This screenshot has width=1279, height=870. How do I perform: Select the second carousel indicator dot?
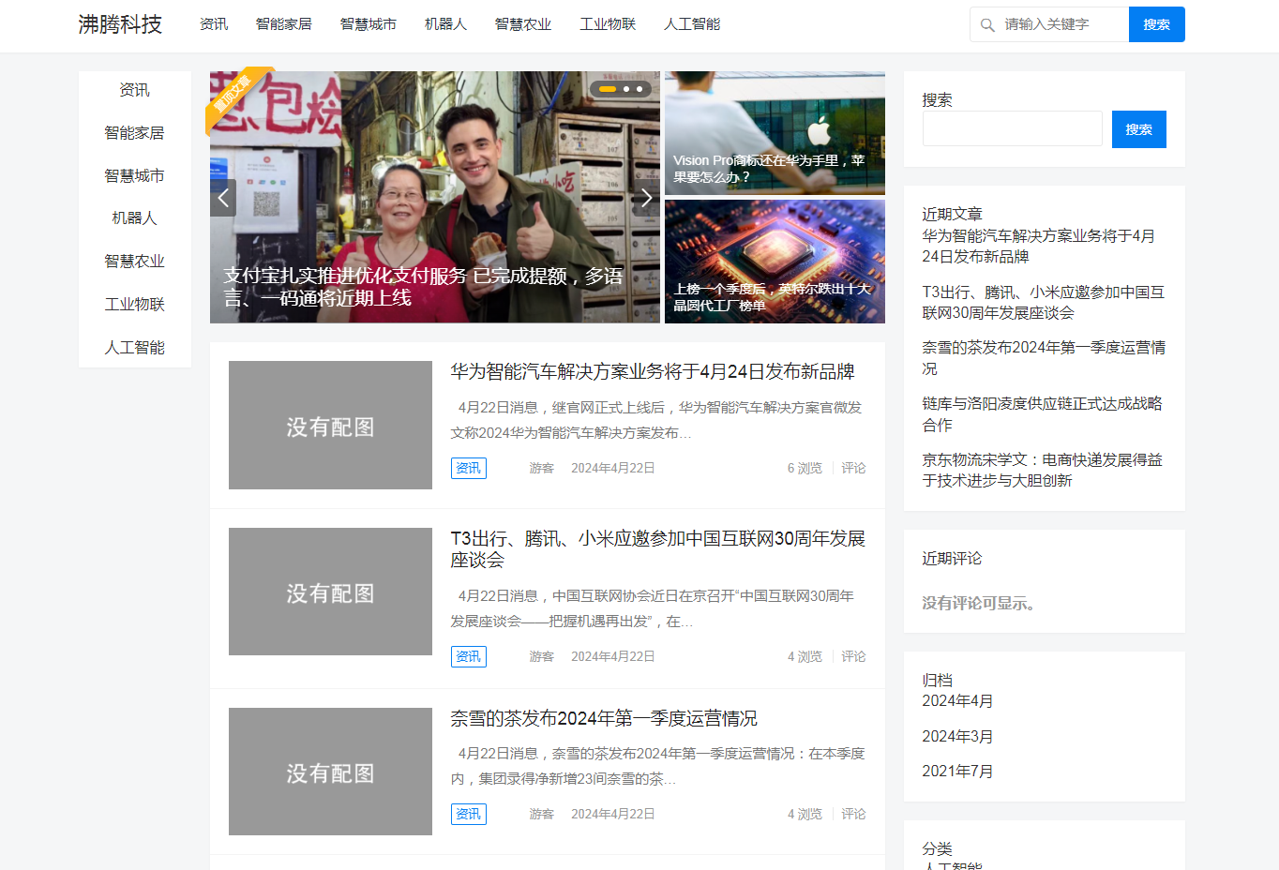click(x=626, y=89)
